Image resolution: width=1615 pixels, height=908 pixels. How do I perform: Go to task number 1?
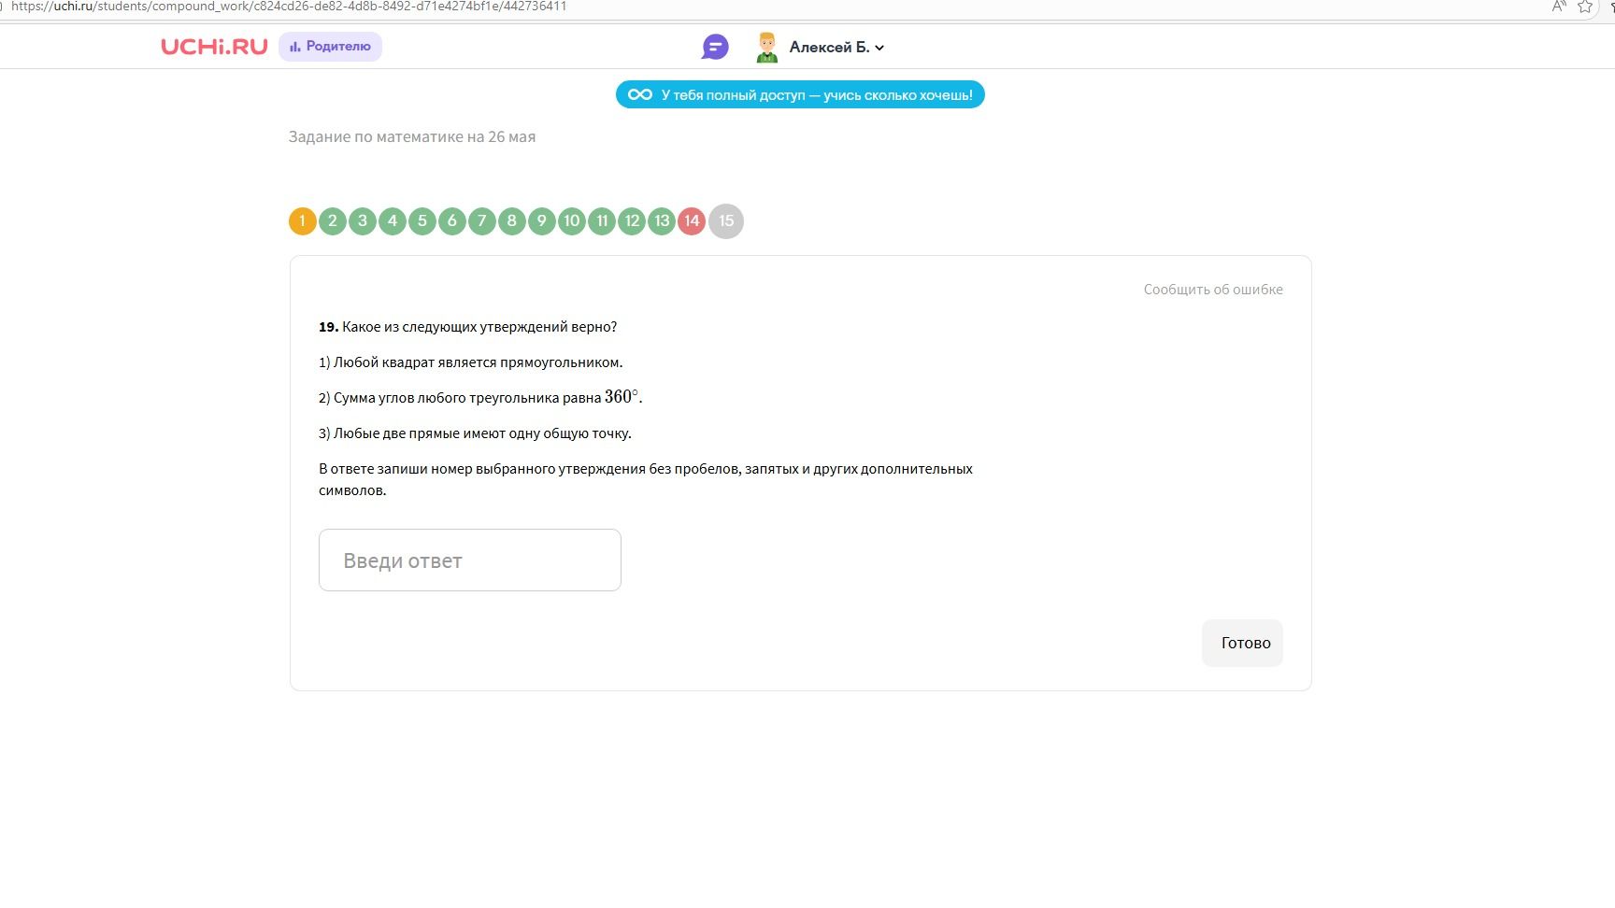pyautogui.click(x=302, y=221)
